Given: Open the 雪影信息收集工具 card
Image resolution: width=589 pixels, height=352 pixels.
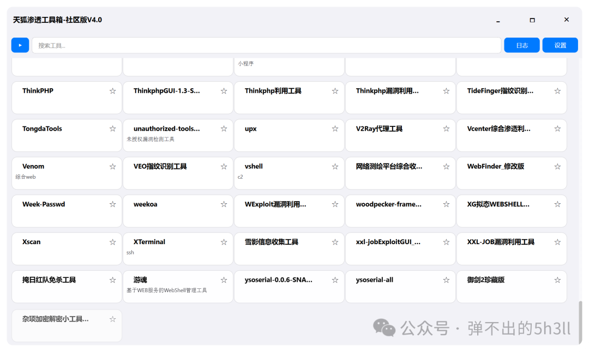Looking at the screenshot, I should coord(289,249).
